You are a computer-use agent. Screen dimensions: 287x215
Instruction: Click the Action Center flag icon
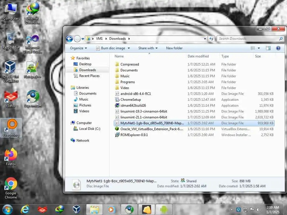[252, 209]
